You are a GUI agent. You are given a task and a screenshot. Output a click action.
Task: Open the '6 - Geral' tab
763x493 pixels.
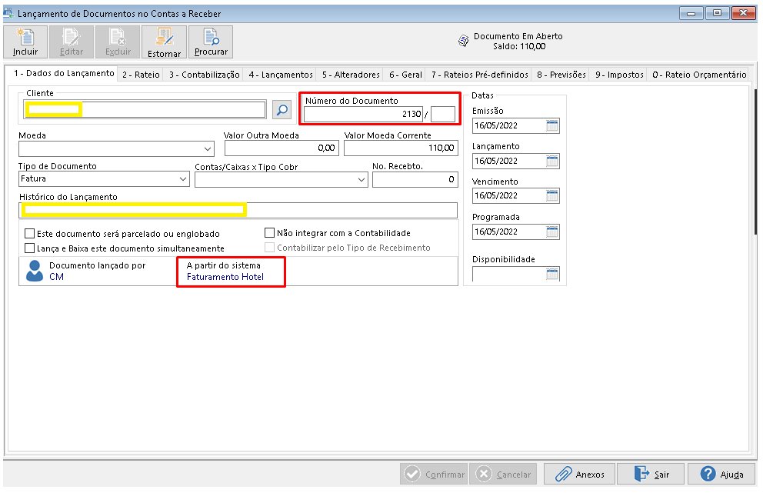point(405,75)
